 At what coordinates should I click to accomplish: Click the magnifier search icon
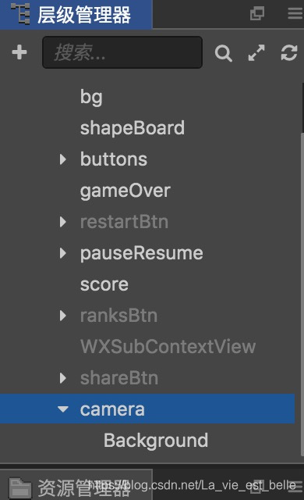(x=223, y=53)
